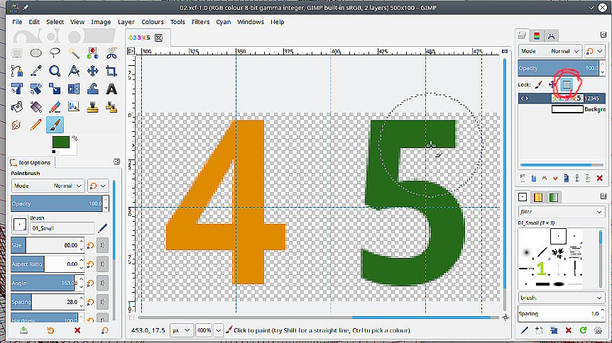612x343 pixels.
Task: Toggle lock alpha channel button
Action: click(x=567, y=84)
